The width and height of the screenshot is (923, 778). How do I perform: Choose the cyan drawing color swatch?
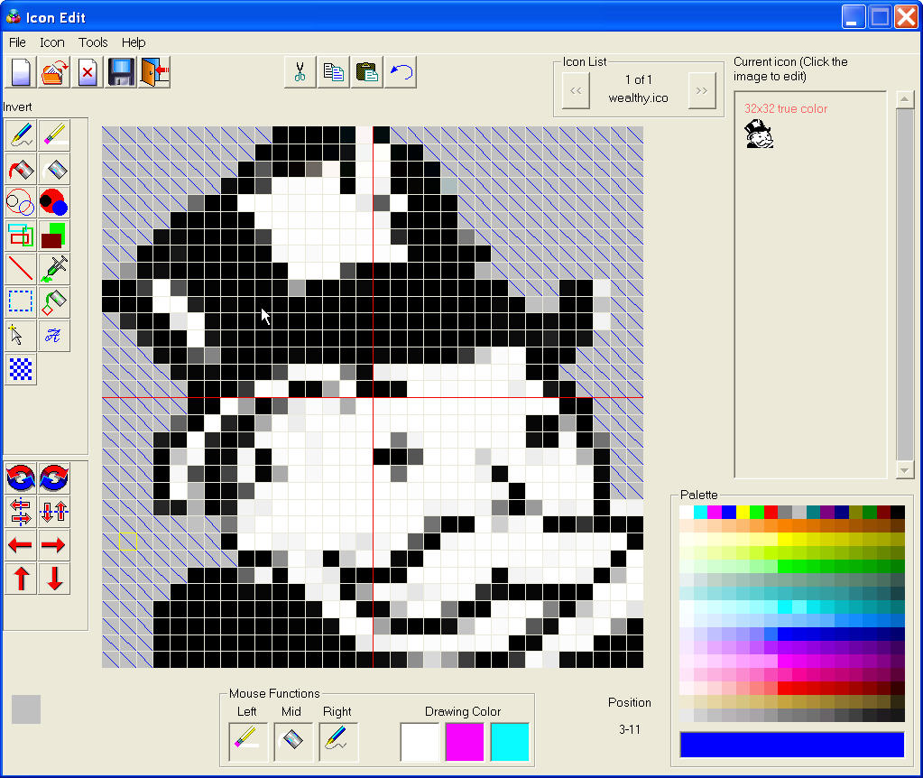[x=510, y=742]
